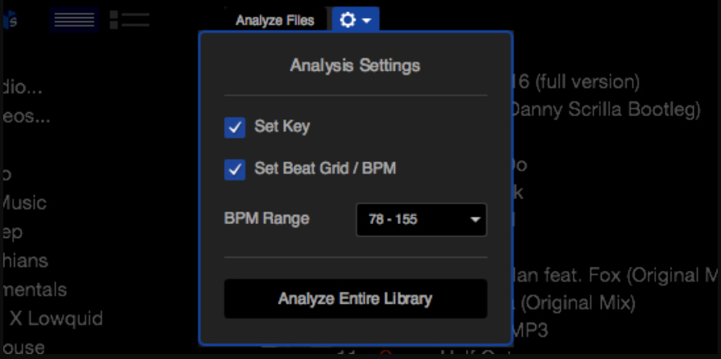This screenshot has width=721, height=359.
Task: Click the Analyze Files button
Action: (275, 21)
